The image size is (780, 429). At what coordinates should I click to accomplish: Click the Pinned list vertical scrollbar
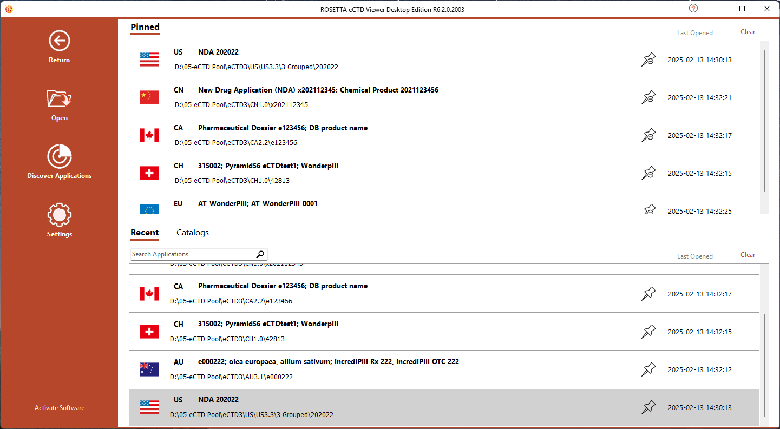[x=764, y=121]
